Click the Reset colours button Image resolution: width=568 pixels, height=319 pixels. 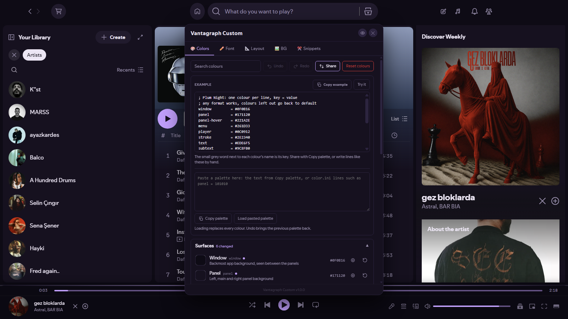click(358, 66)
